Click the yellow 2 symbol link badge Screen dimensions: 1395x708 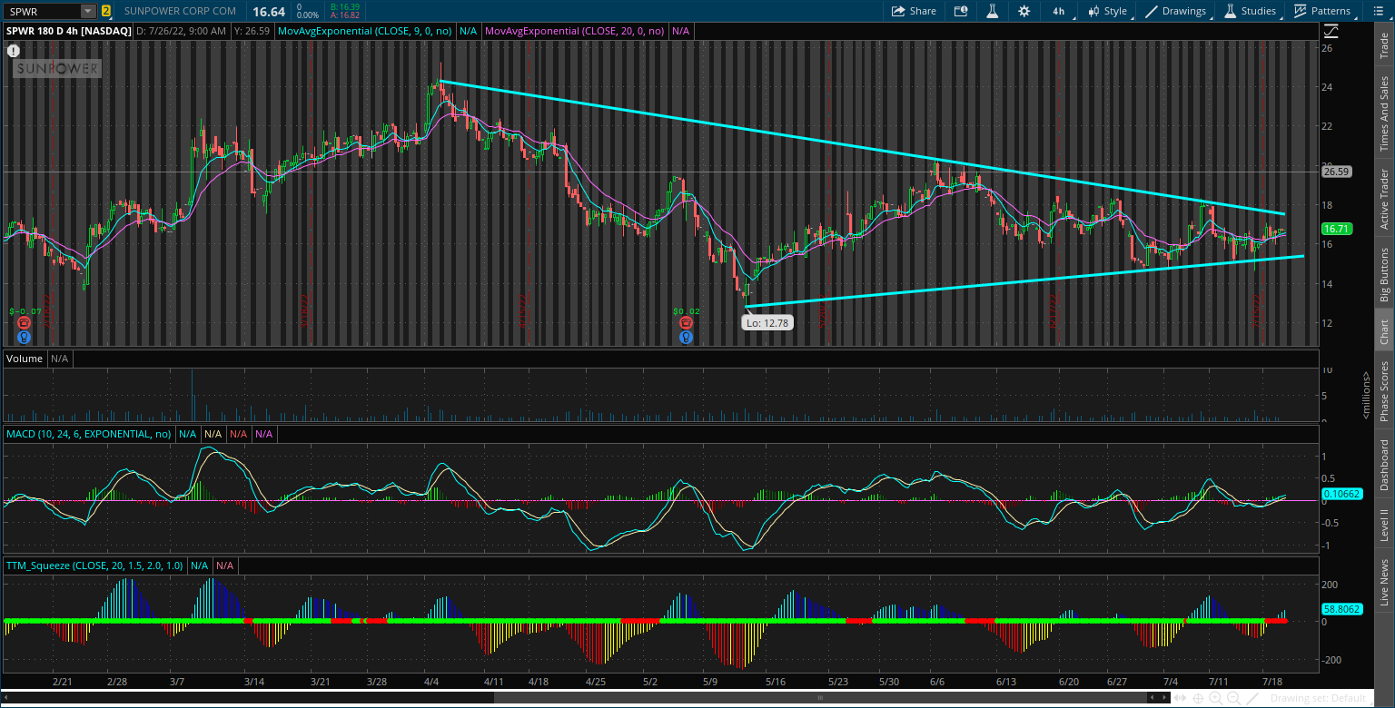pyautogui.click(x=106, y=11)
